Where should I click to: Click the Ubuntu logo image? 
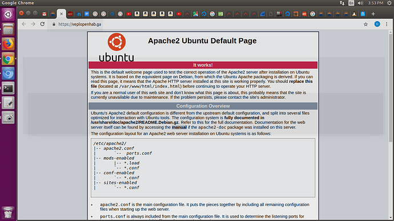pos(116,47)
